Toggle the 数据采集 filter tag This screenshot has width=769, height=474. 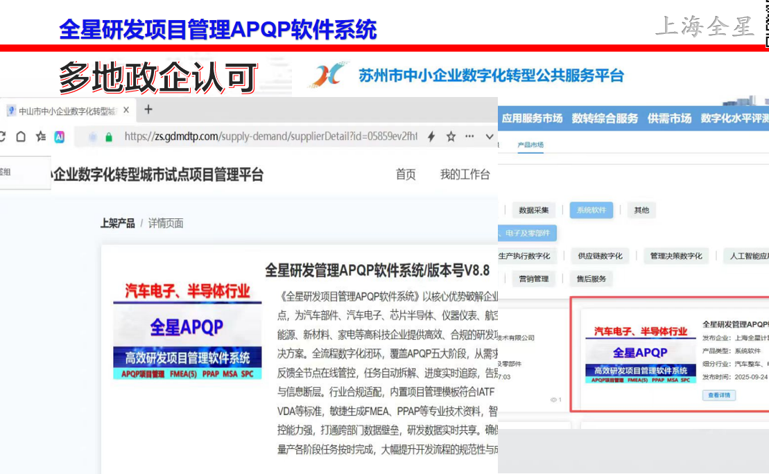click(534, 210)
